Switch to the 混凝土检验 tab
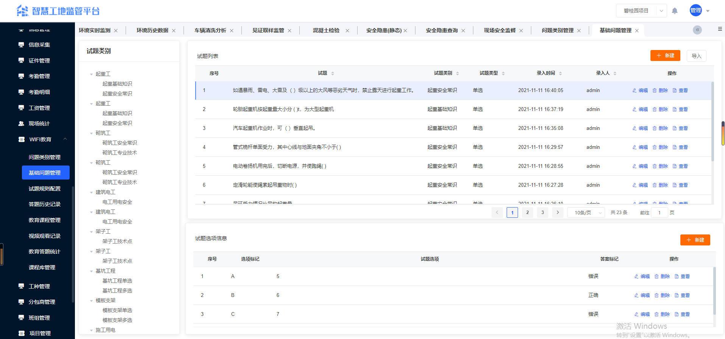 [326, 30]
